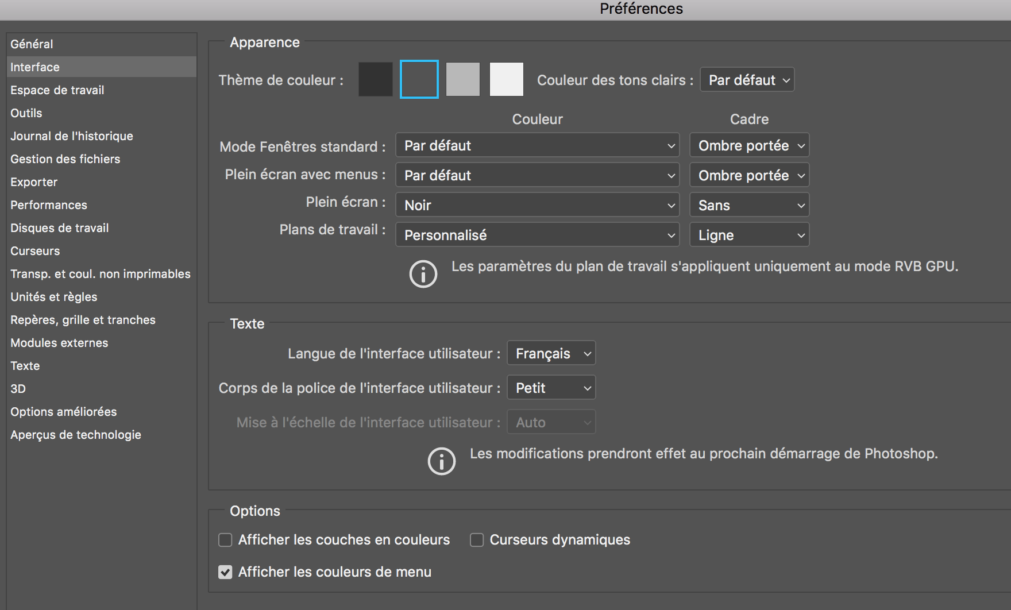
Task: Open Curseurs preferences category
Action: [35, 251]
